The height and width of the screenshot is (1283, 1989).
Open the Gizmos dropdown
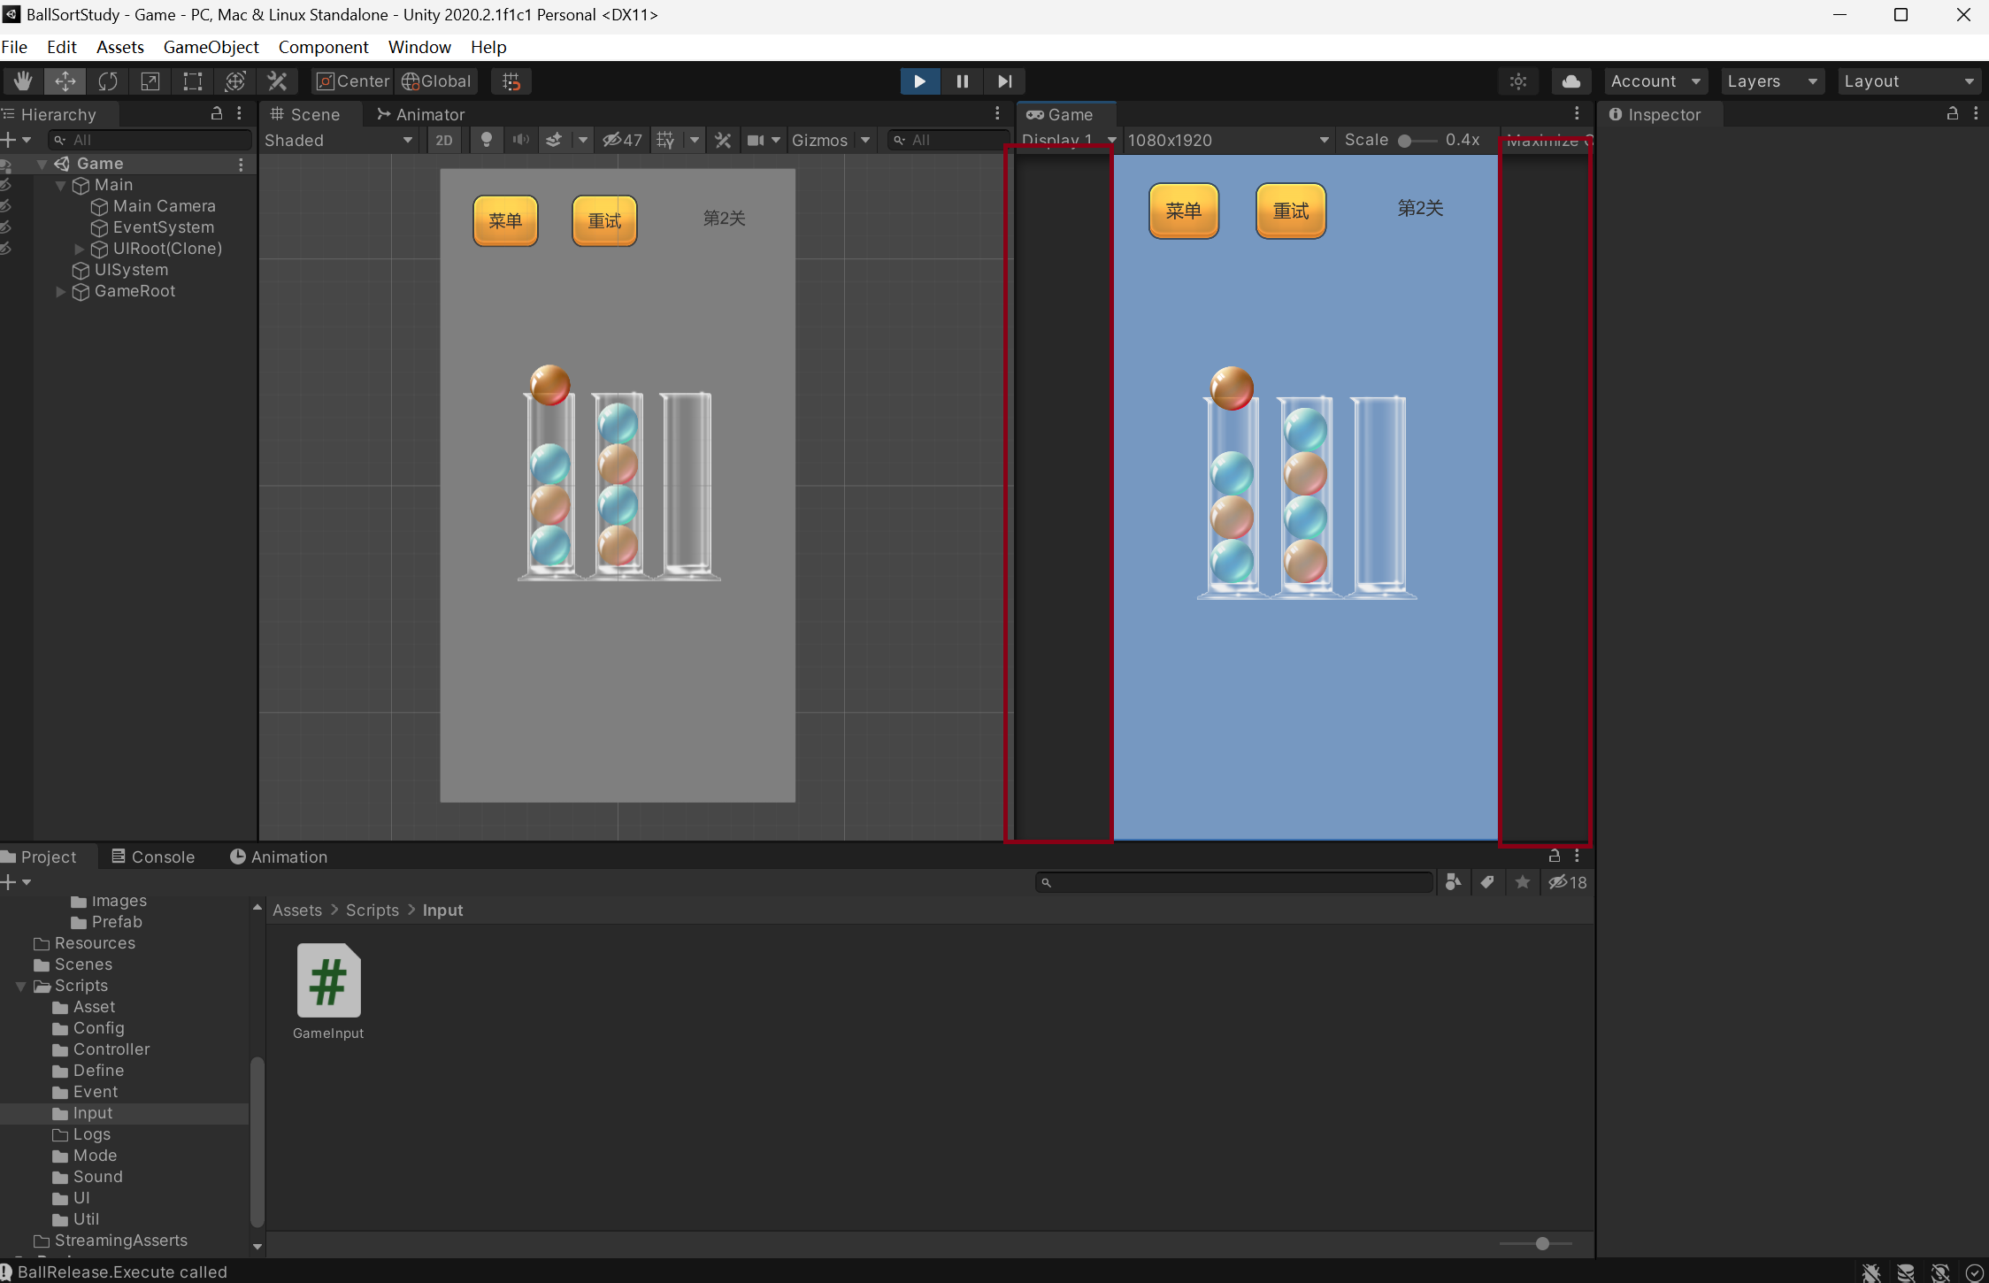tap(831, 140)
